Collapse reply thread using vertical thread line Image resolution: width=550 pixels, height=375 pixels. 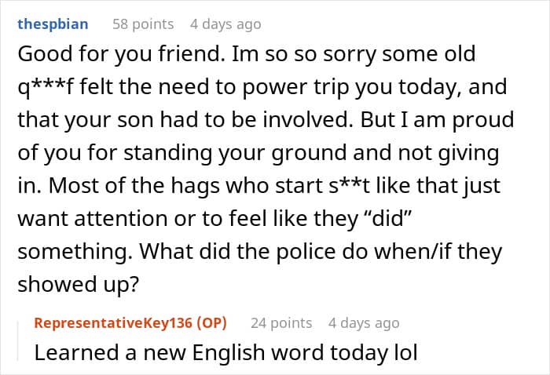pos(18,341)
